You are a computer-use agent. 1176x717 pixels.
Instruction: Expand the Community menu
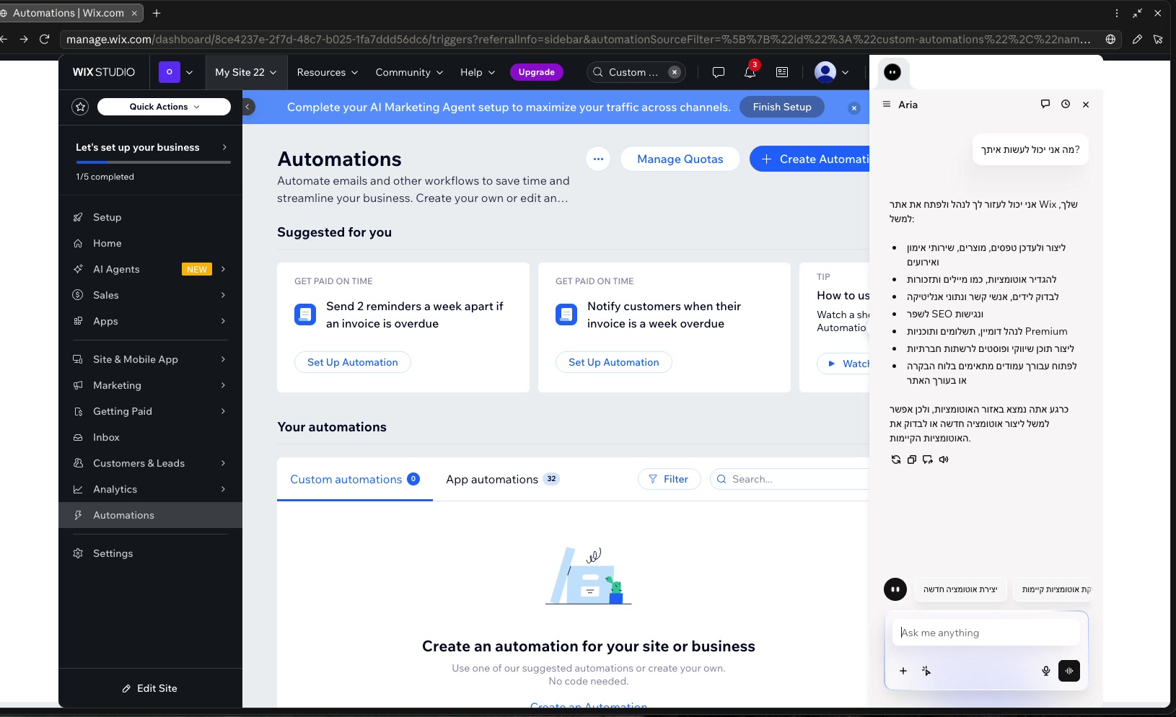tap(410, 72)
